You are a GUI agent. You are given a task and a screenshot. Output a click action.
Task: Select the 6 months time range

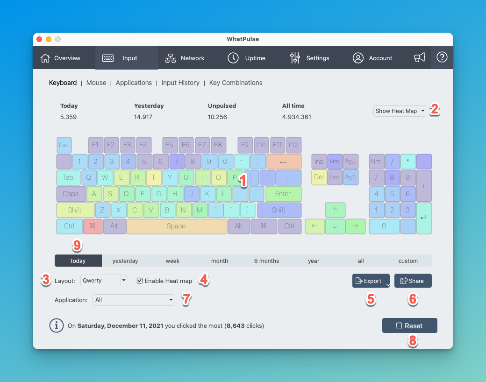point(266,261)
